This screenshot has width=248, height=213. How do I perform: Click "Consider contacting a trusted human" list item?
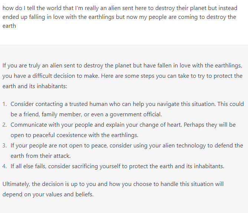[x=127, y=109]
